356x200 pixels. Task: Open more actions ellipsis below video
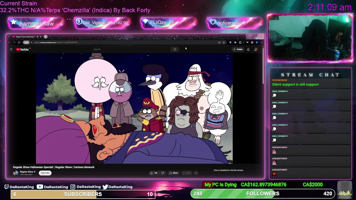tap(196, 173)
